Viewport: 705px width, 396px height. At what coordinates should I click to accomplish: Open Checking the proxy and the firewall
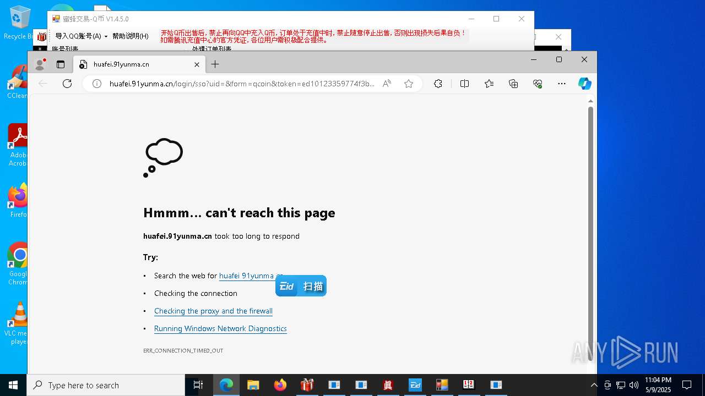pos(213,311)
